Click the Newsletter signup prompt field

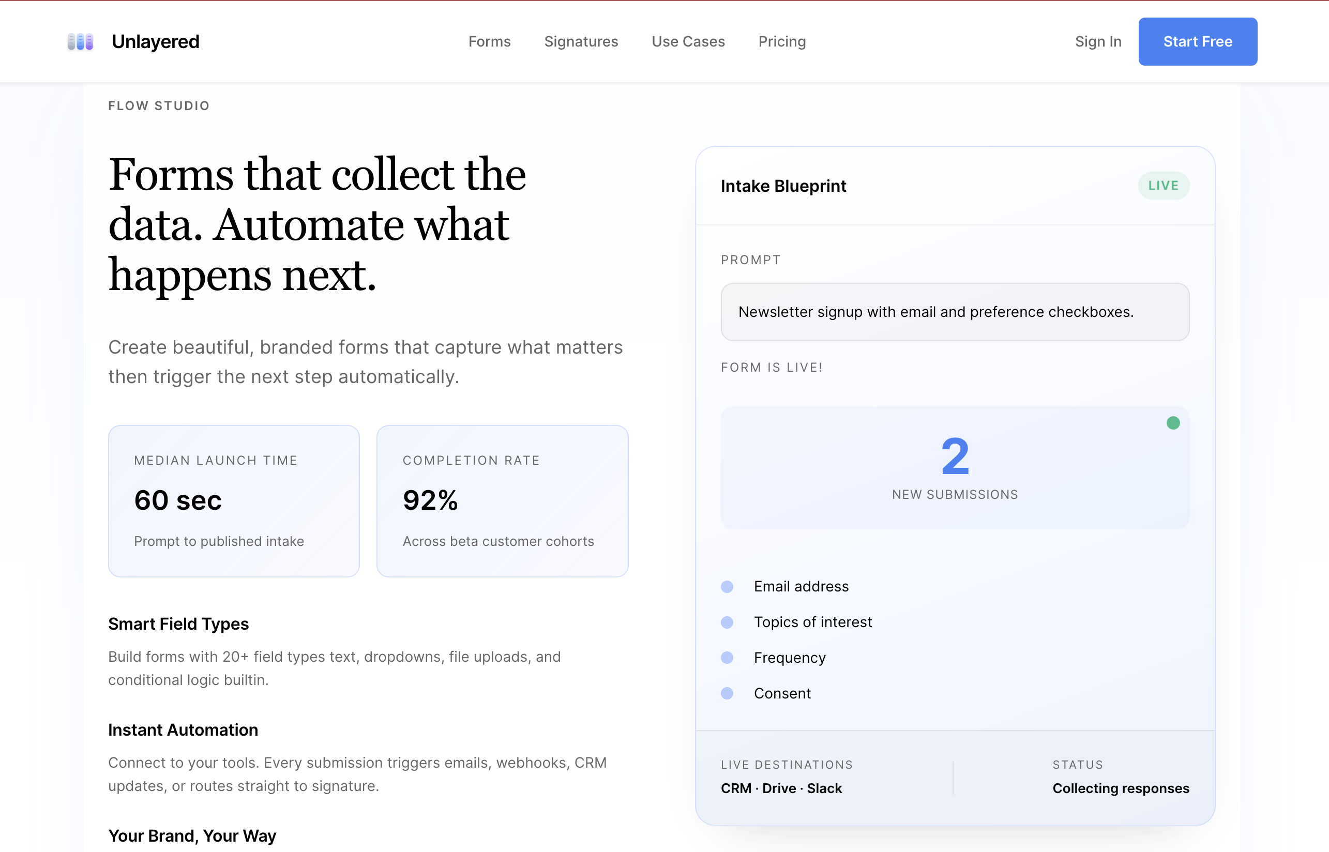955,312
